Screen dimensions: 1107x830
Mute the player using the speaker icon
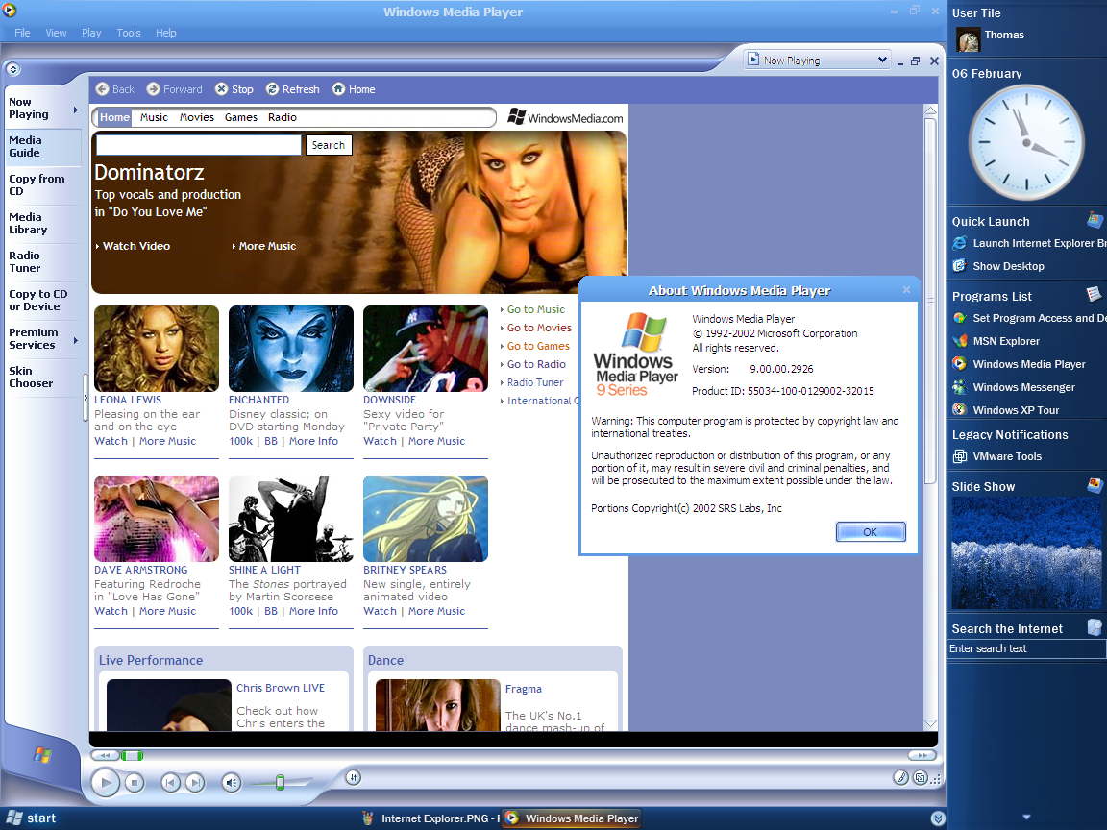(232, 782)
